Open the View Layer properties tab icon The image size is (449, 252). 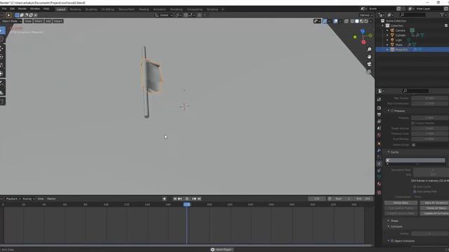tap(379, 121)
